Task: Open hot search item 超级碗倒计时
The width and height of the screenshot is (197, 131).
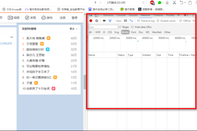Action: [x=35, y=49]
